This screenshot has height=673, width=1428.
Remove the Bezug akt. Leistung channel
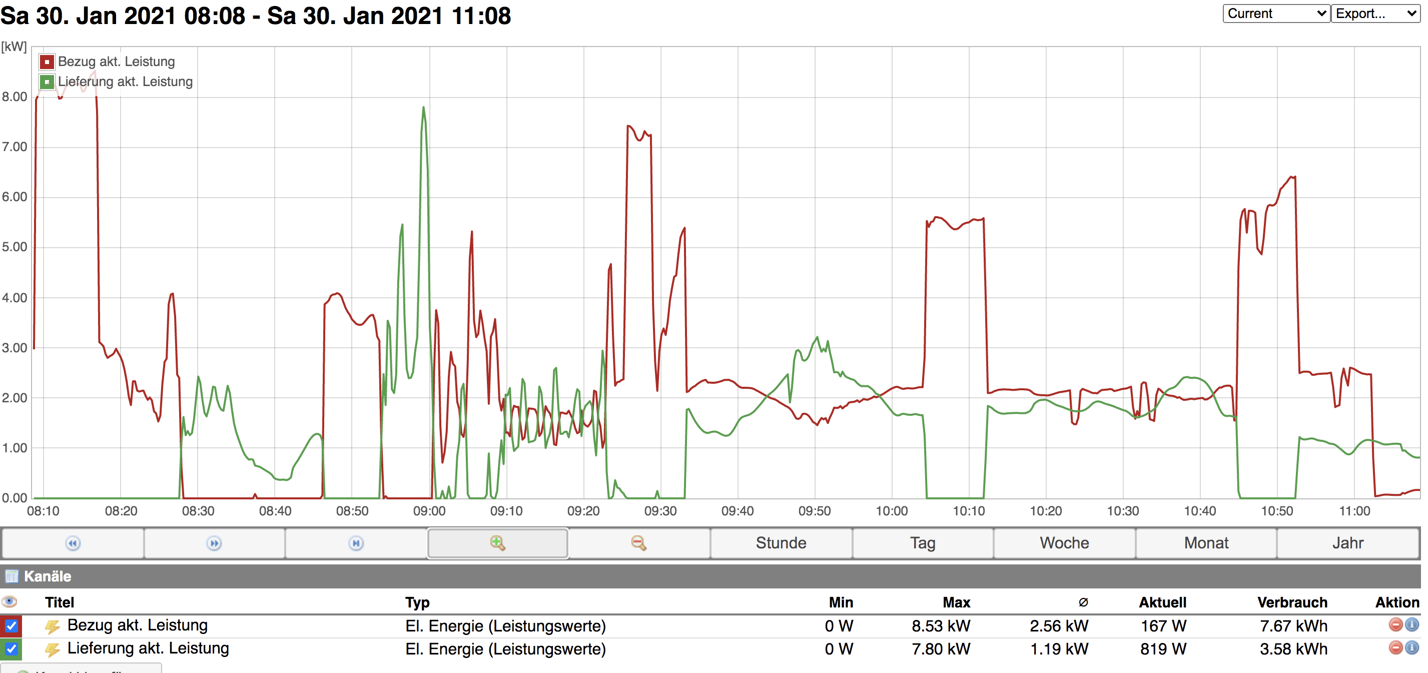point(1395,625)
